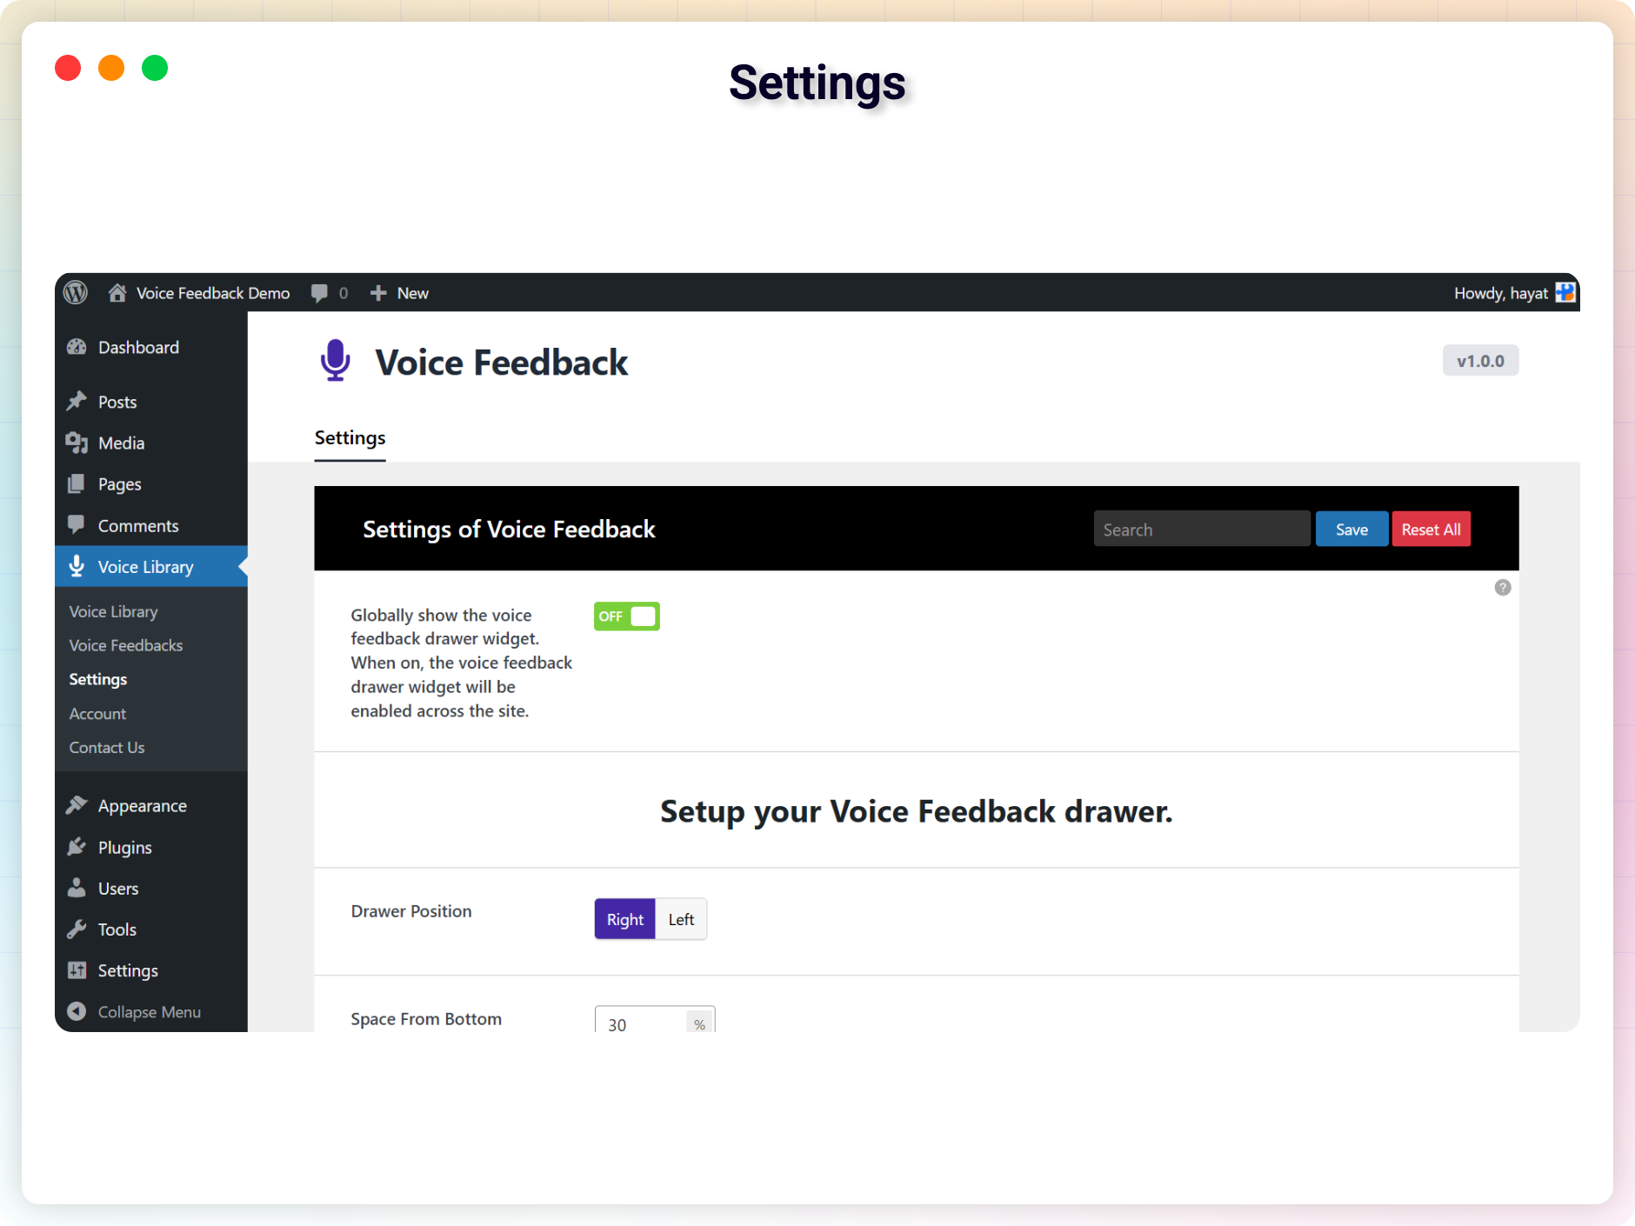Click the Reset All button
The width and height of the screenshot is (1635, 1226).
pyautogui.click(x=1431, y=530)
